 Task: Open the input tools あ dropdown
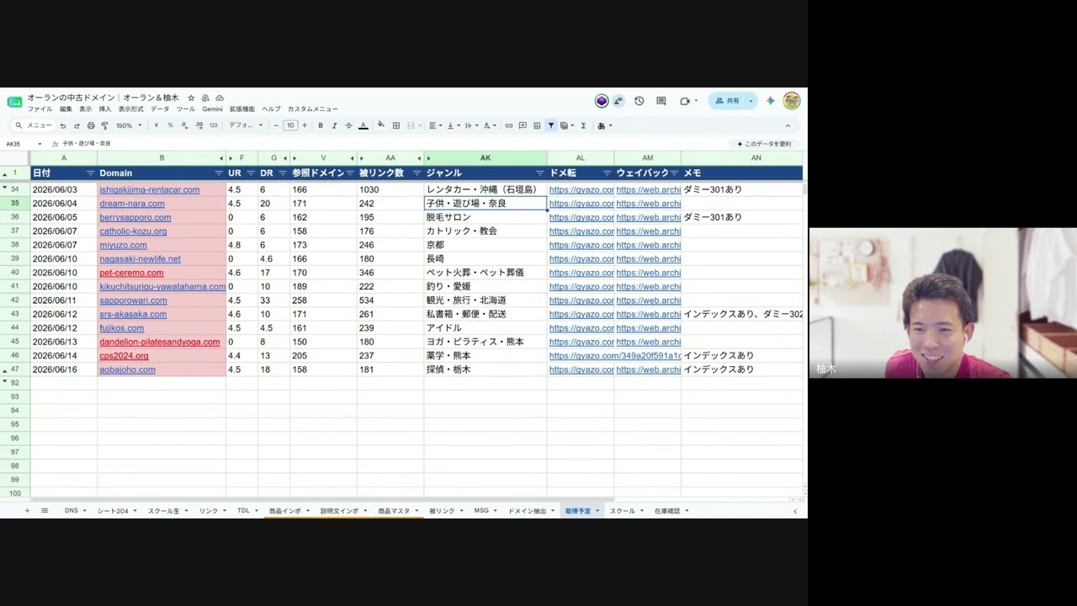(x=604, y=125)
